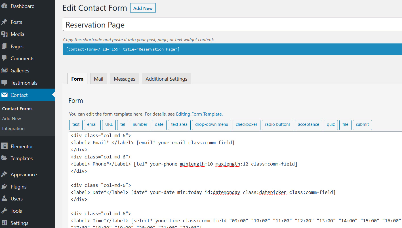Viewport: 402px width, 228px height.
Task: Open Media via its sidebar icon
Action: click(x=4, y=34)
